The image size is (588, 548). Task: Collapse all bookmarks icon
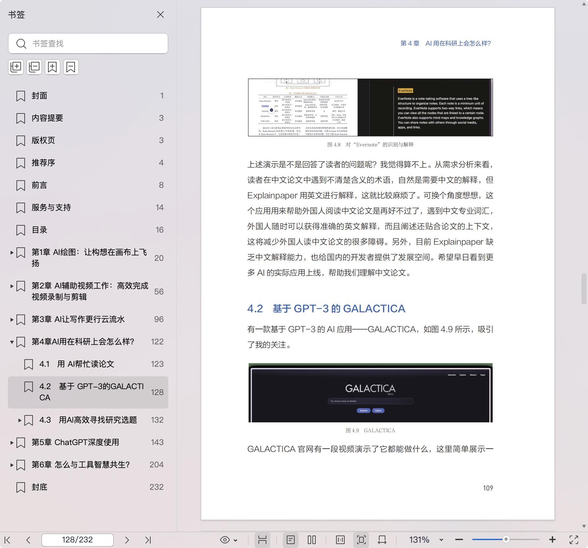[x=34, y=67]
